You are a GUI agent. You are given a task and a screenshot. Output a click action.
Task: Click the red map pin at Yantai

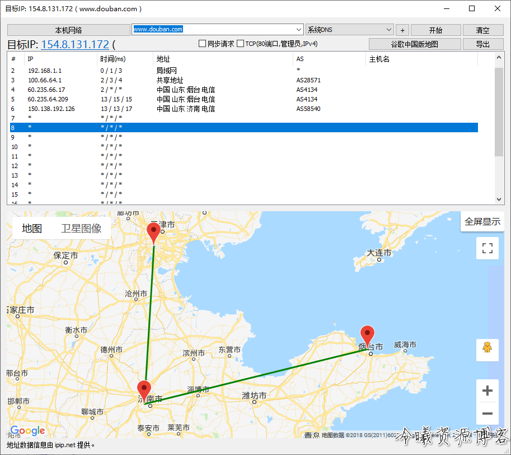[367, 337]
